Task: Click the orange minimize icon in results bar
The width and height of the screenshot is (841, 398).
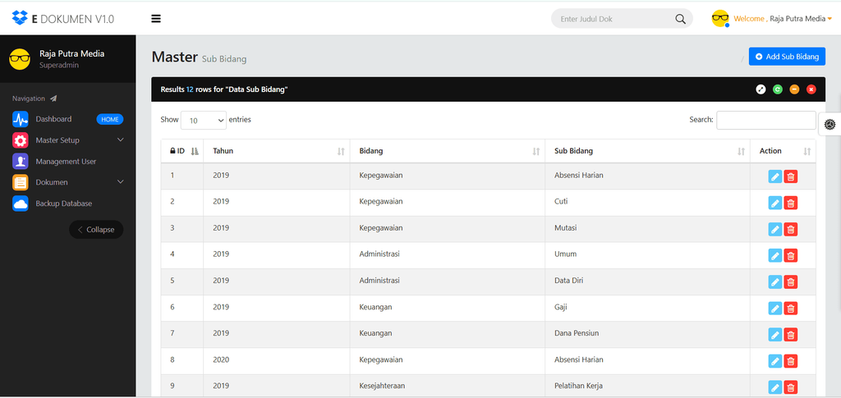Action: pyautogui.click(x=794, y=89)
